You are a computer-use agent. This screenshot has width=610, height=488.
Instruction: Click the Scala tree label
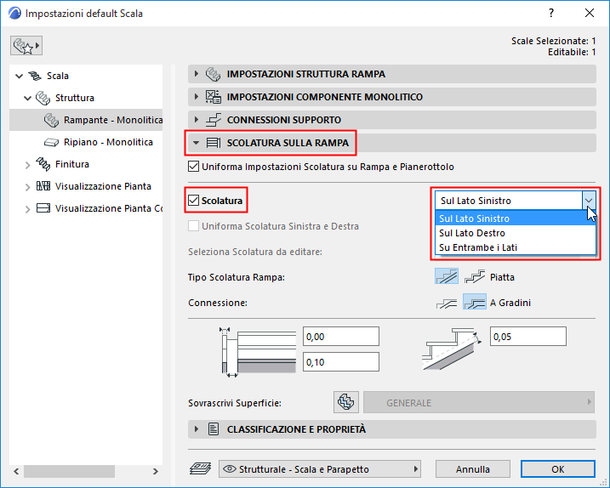58,76
